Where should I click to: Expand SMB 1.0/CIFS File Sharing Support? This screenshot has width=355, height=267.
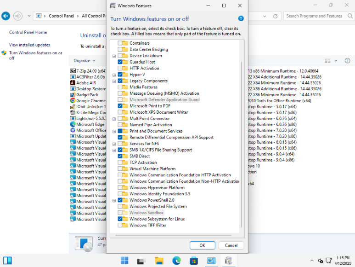point(114,151)
